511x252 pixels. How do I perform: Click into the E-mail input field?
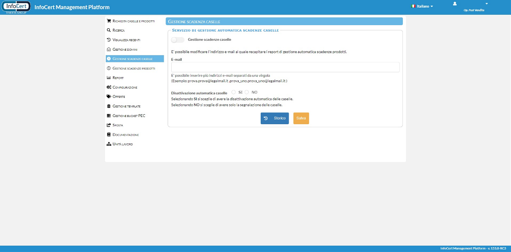pos(285,67)
